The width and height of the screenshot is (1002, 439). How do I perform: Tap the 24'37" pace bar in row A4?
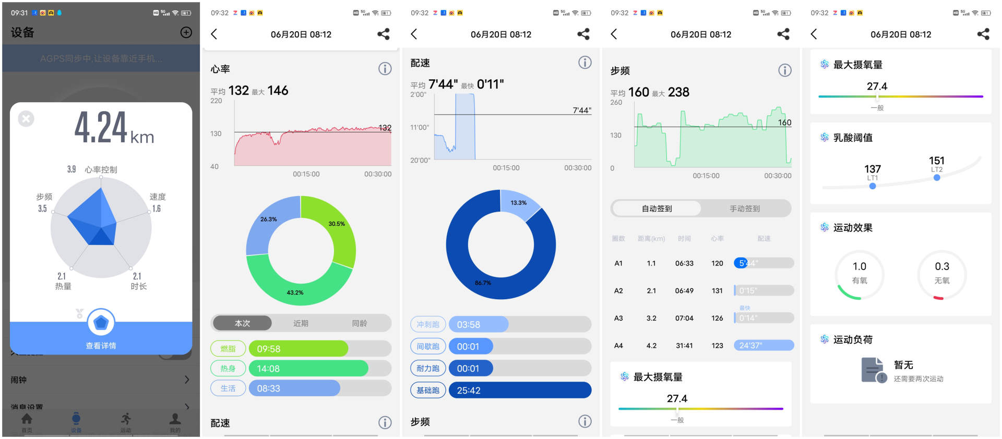point(764,345)
